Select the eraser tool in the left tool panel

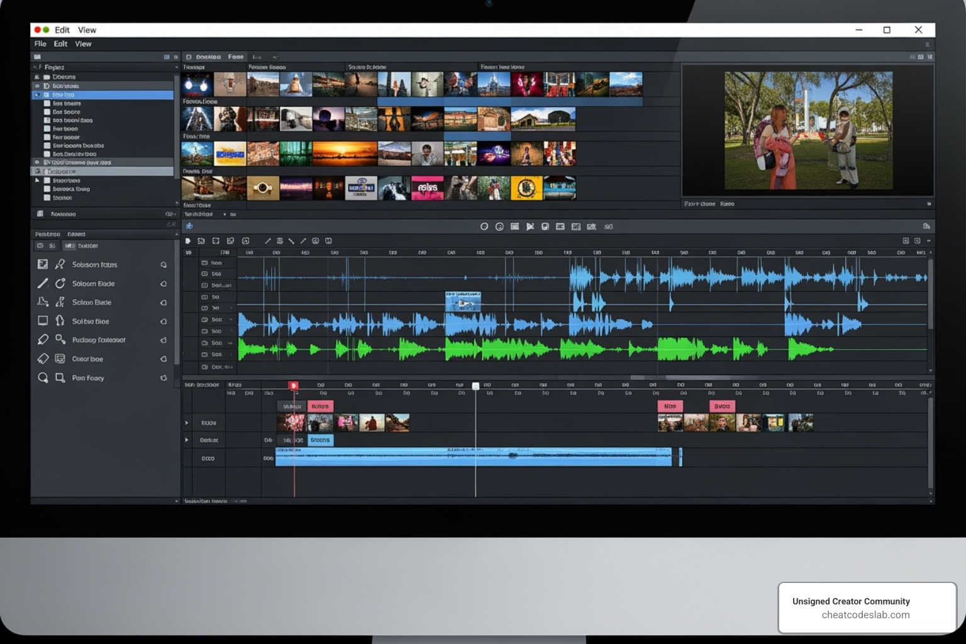pyautogui.click(x=43, y=358)
